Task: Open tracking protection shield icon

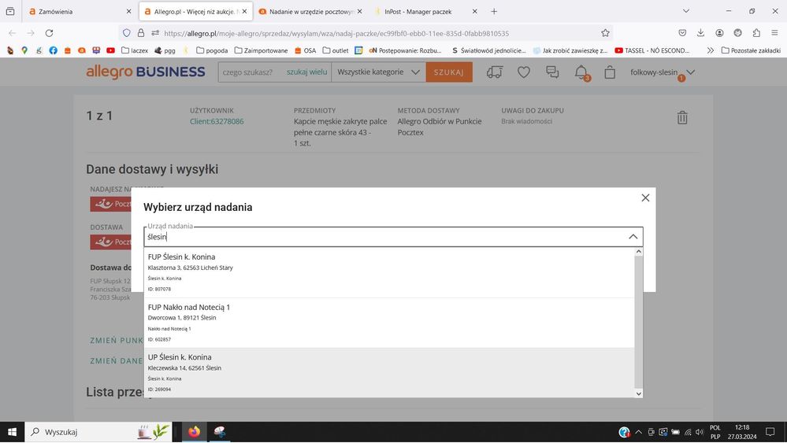Action: (x=127, y=33)
